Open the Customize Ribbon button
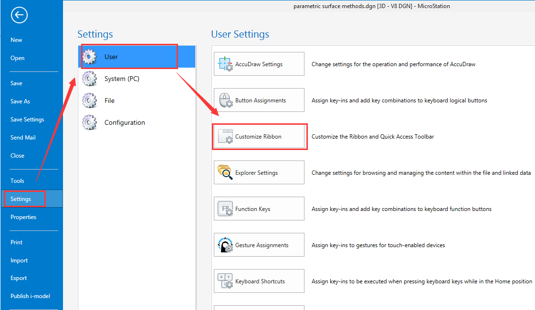Viewport: 535px width, 310px height. pyautogui.click(x=259, y=137)
